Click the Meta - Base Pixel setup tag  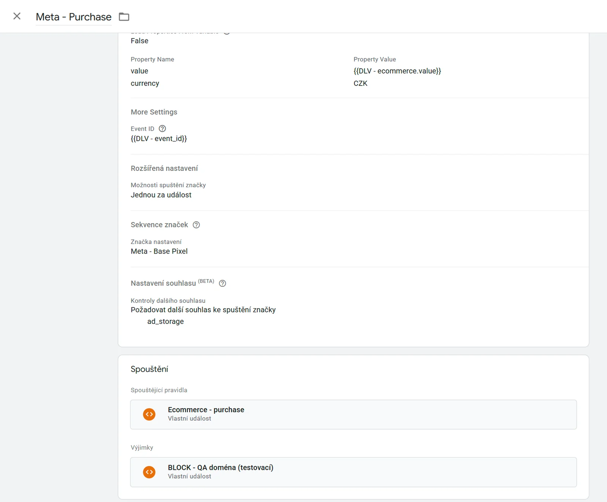pyautogui.click(x=159, y=251)
